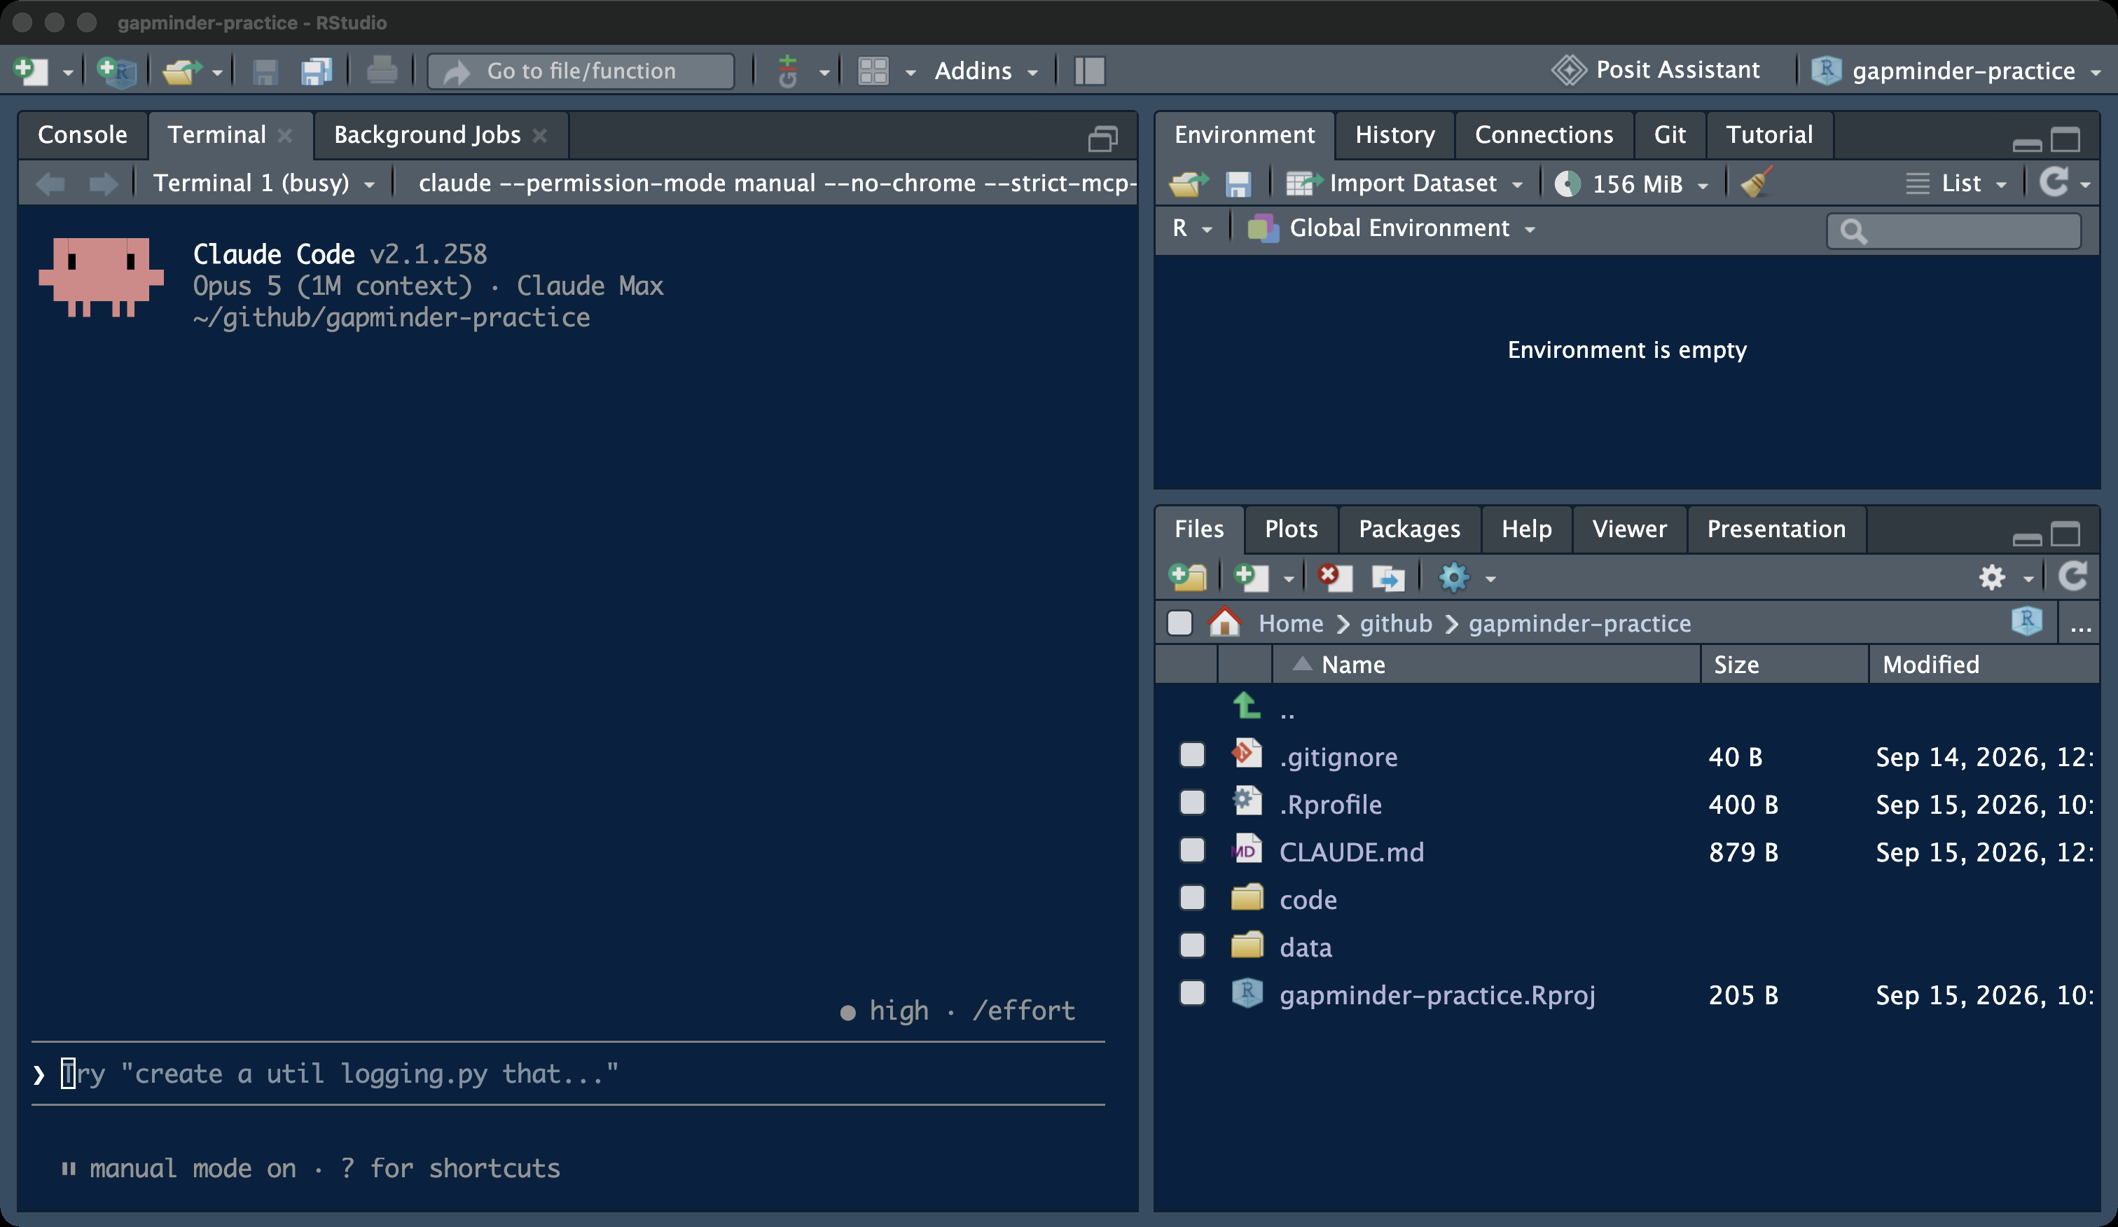
Task: Refresh the Files pane listing
Action: (x=2072, y=576)
